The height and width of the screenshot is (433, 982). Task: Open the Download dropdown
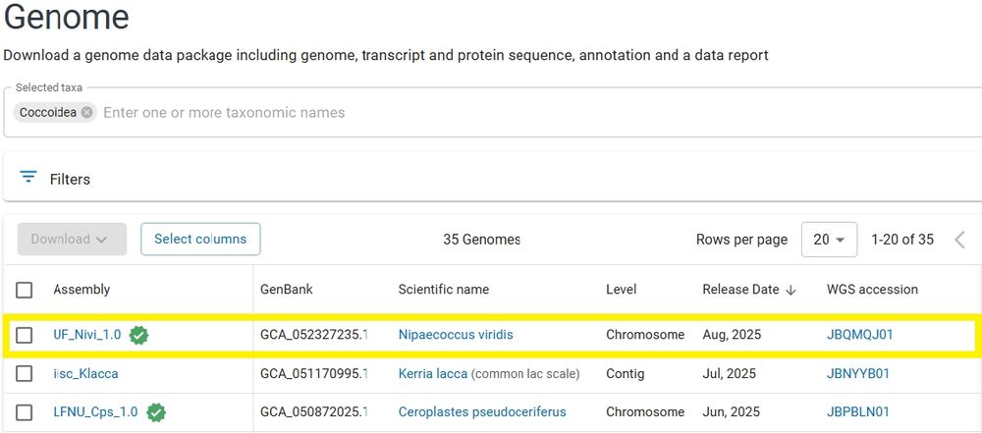pyautogui.click(x=72, y=240)
